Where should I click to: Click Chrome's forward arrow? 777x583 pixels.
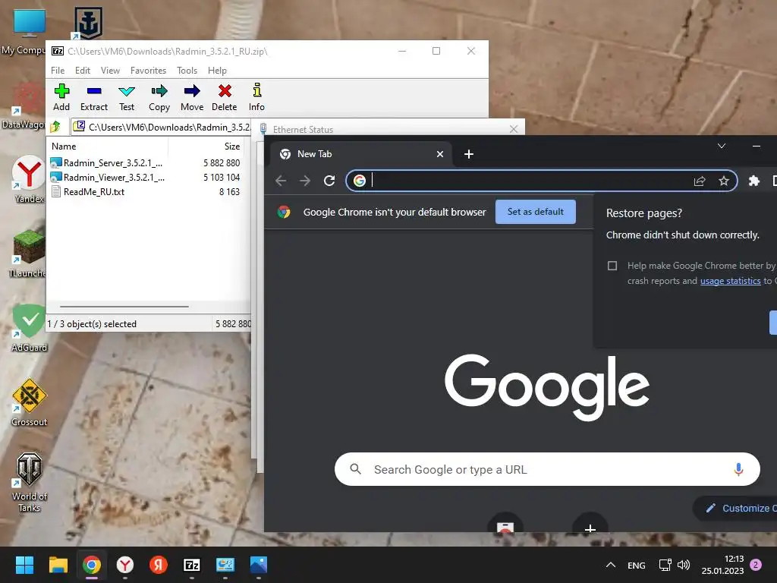305,181
